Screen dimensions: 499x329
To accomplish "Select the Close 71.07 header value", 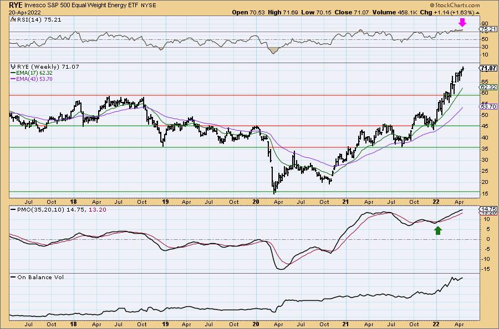I will click(352, 12).
